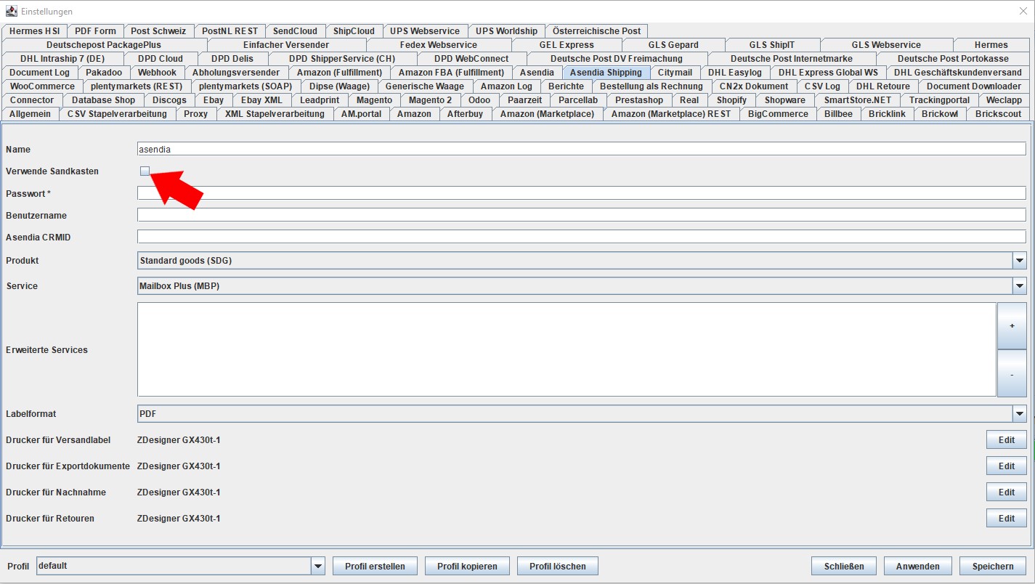Open the Post Schweiz tab
The height and width of the screenshot is (584, 1035).
tap(158, 31)
